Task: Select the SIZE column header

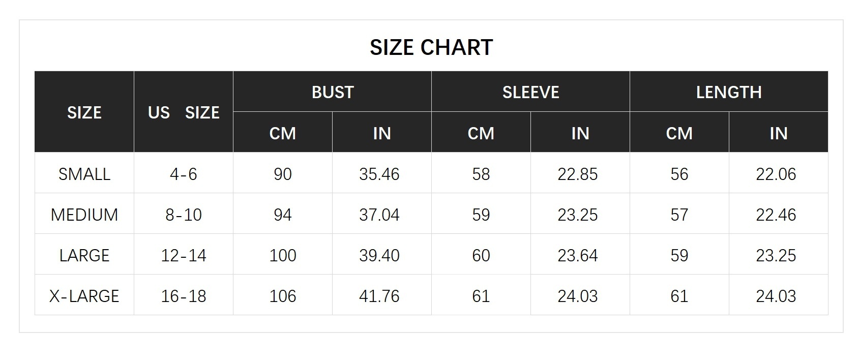Action: (x=84, y=112)
